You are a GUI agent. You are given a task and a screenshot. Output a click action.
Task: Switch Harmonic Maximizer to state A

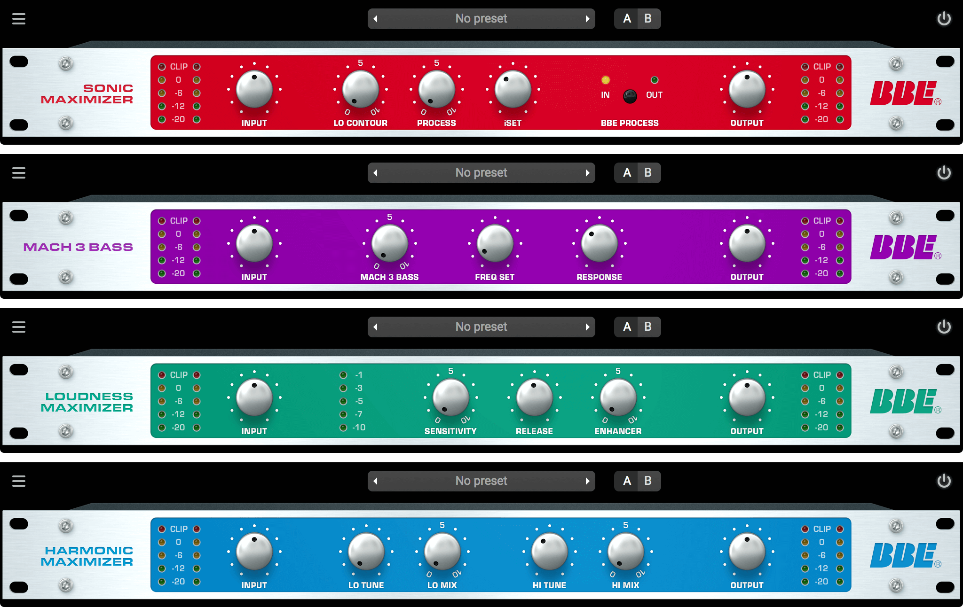(626, 481)
